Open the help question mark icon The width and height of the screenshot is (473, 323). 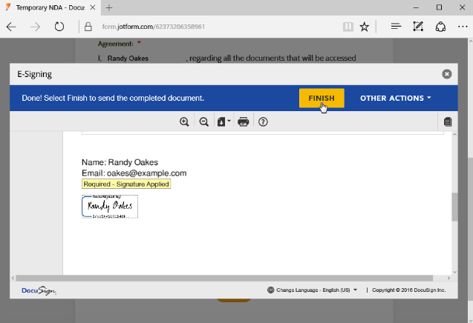pyautogui.click(x=263, y=122)
